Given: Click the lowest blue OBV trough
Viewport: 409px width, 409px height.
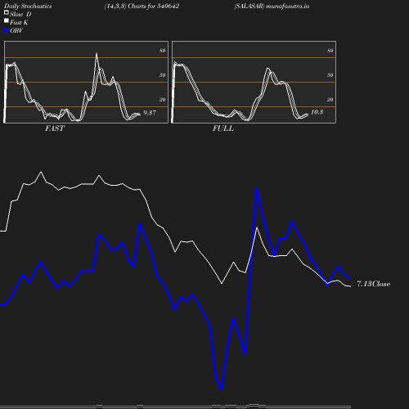Looking at the screenshot, I should (222, 390).
